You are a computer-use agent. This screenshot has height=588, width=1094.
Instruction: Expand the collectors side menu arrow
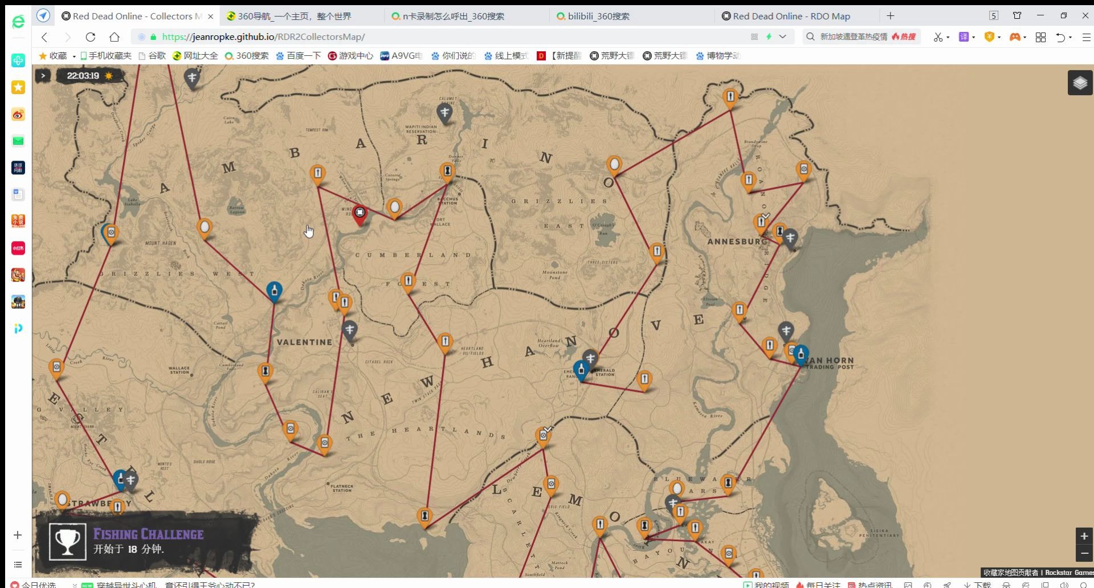coord(43,75)
